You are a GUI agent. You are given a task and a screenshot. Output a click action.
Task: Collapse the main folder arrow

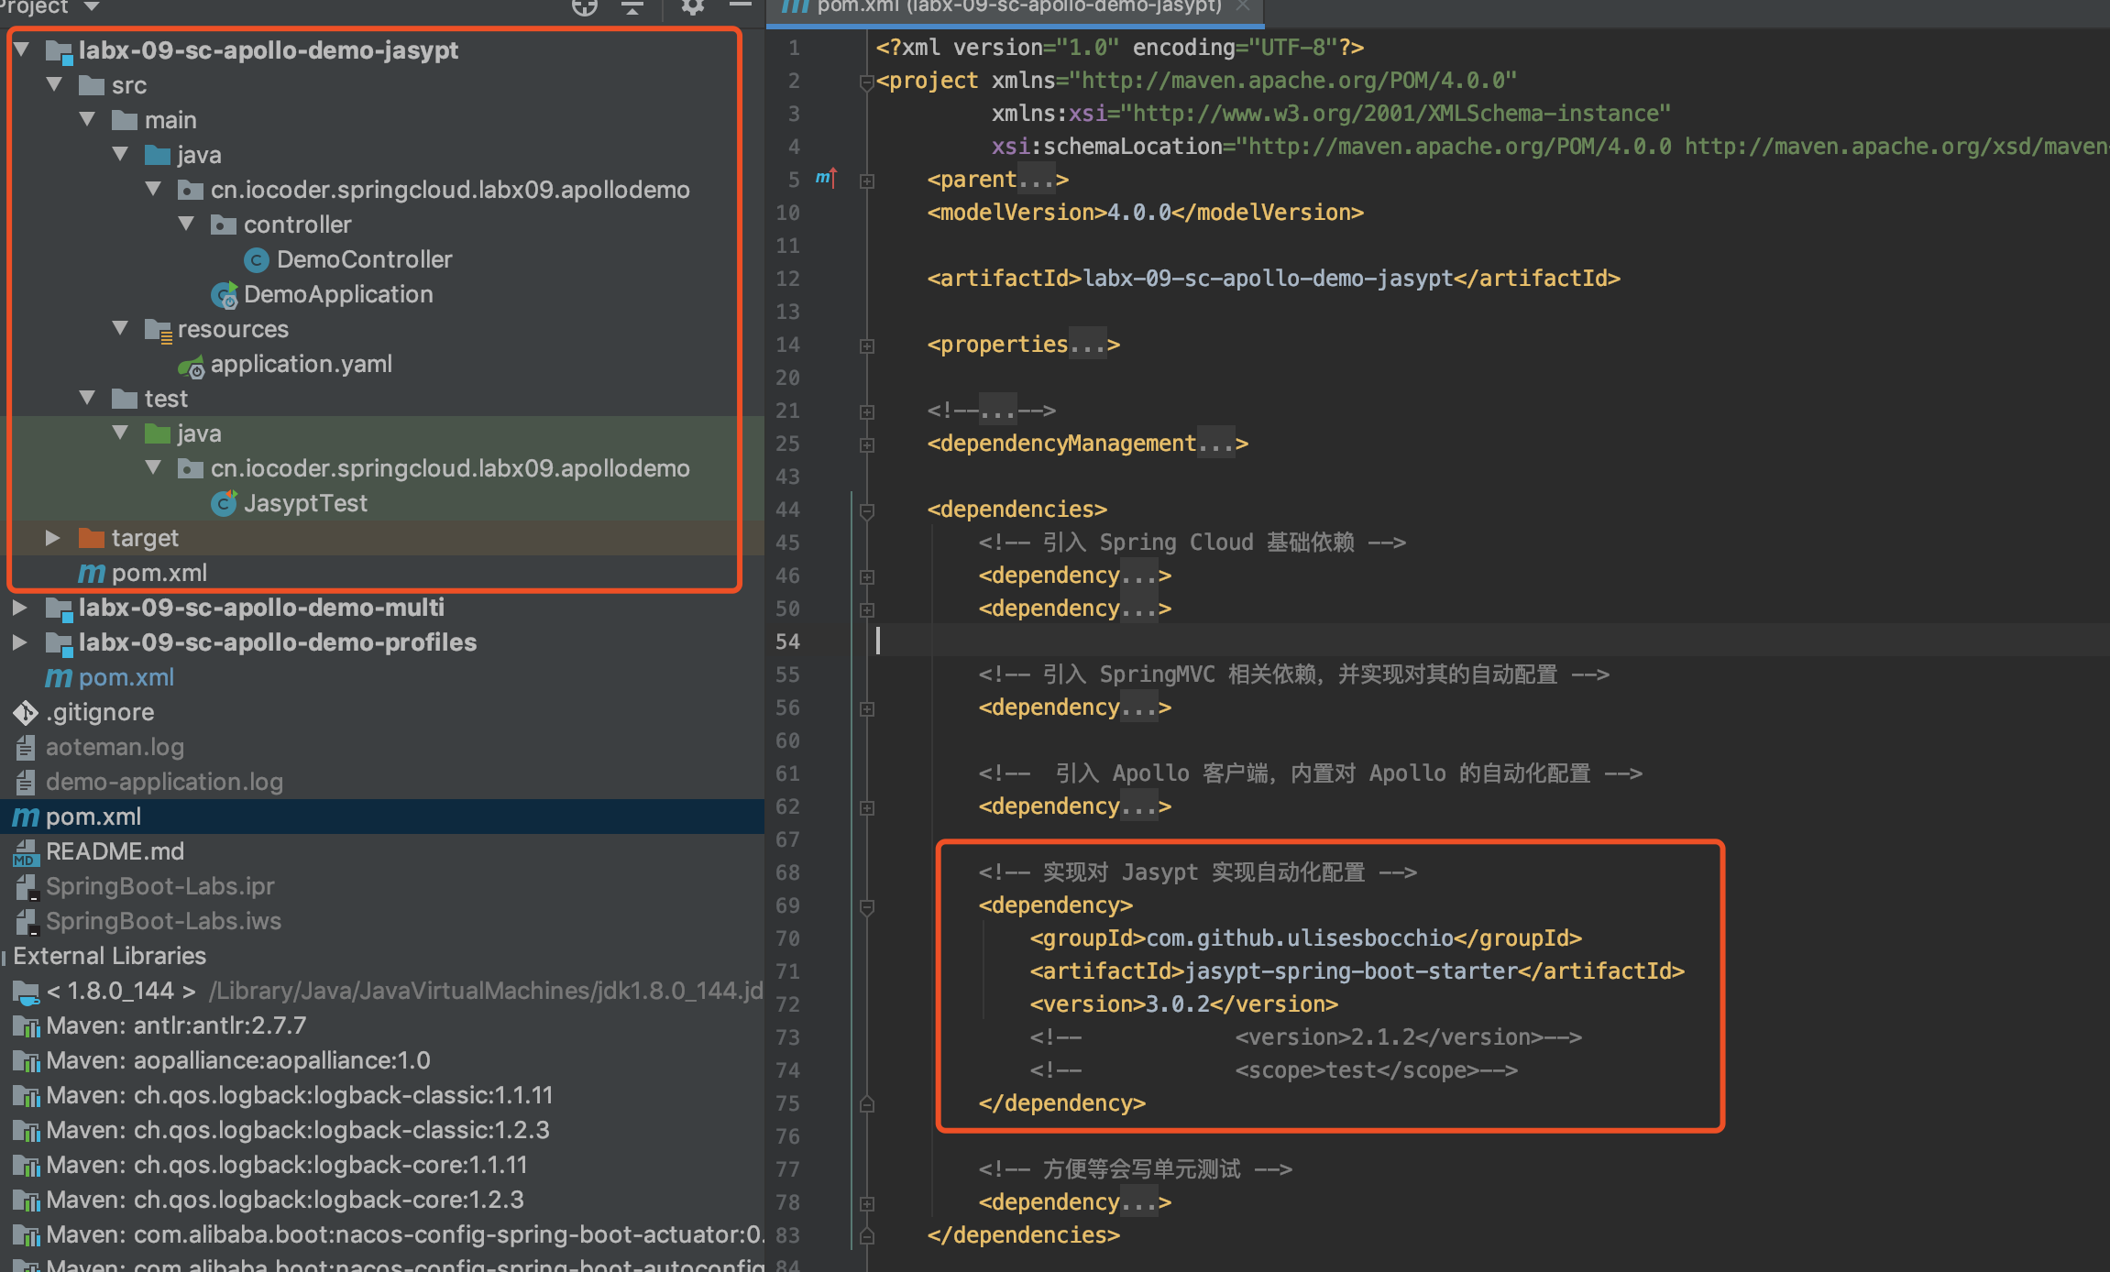point(87,119)
